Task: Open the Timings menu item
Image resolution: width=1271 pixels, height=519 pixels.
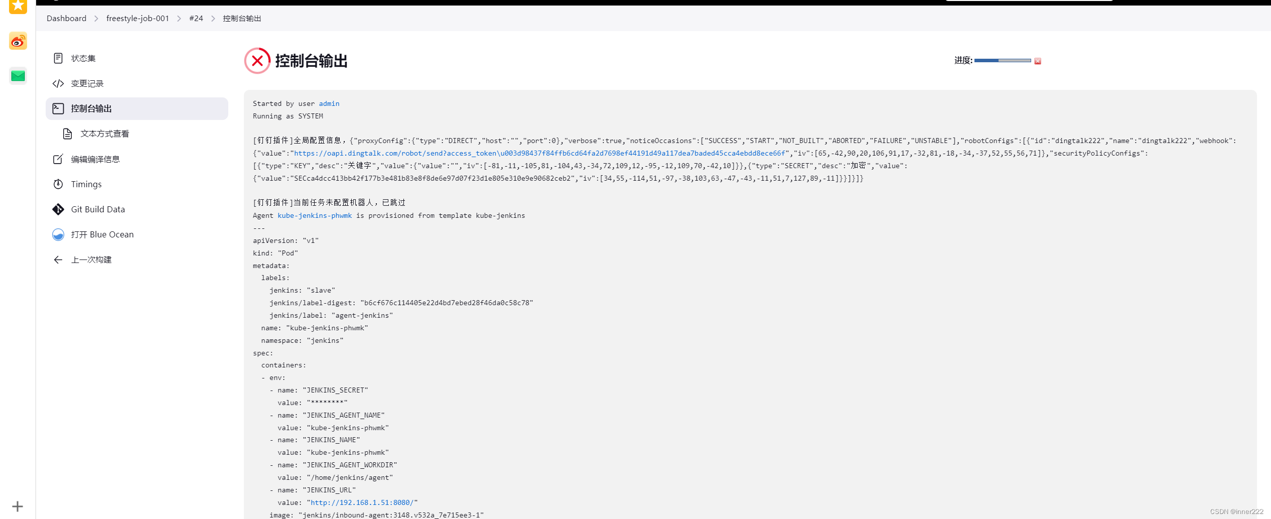Action: [x=136, y=184]
